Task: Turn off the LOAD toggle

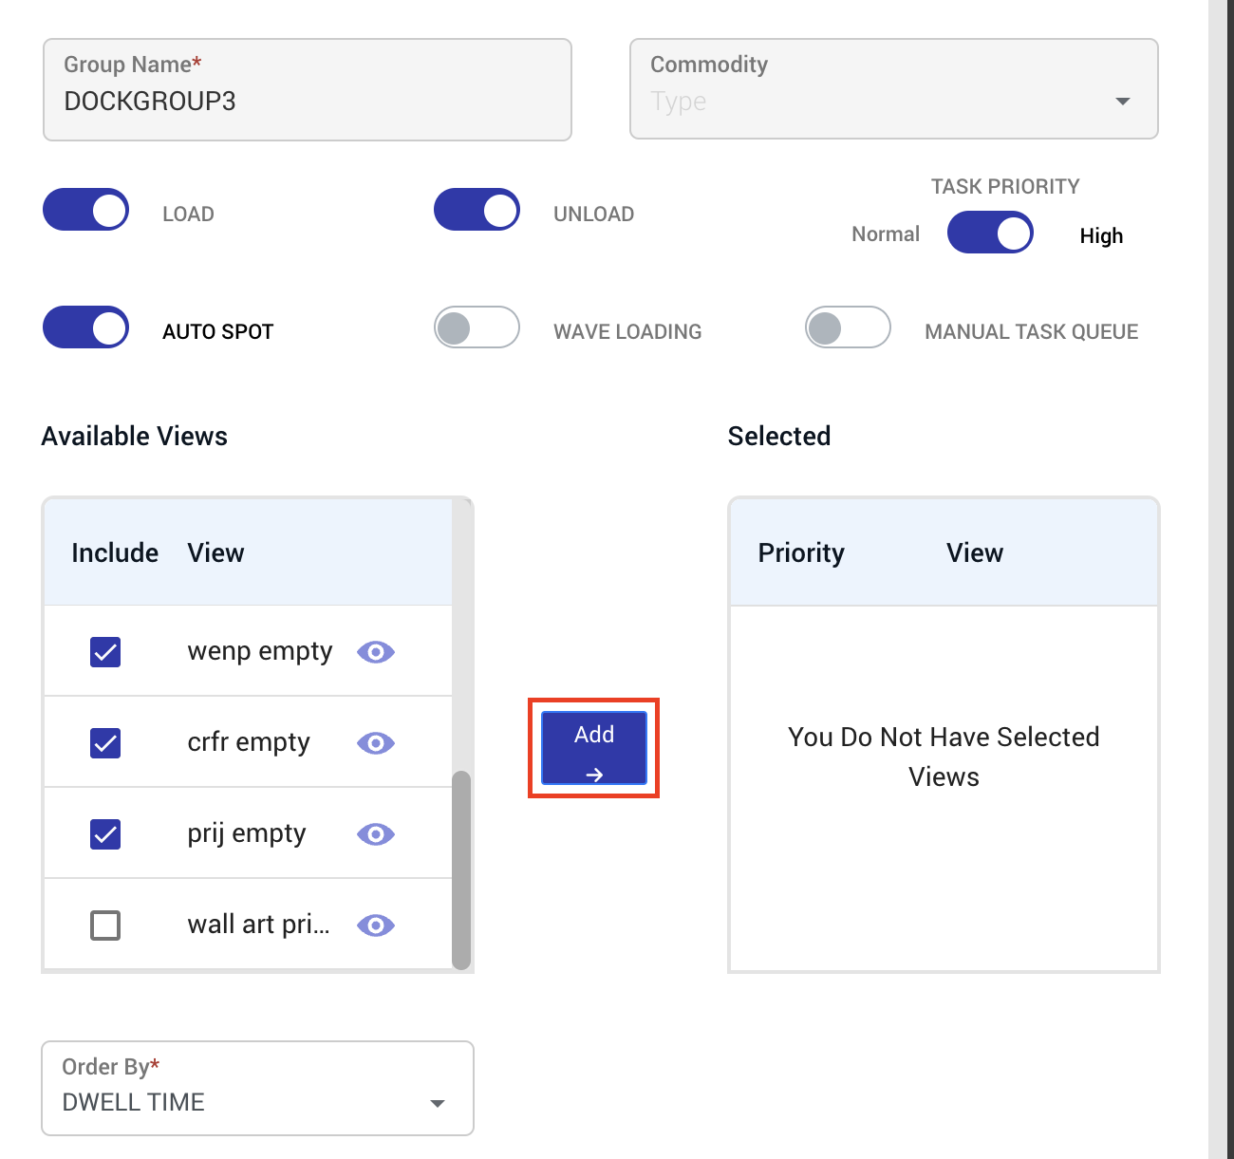Action: [x=86, y=210]
